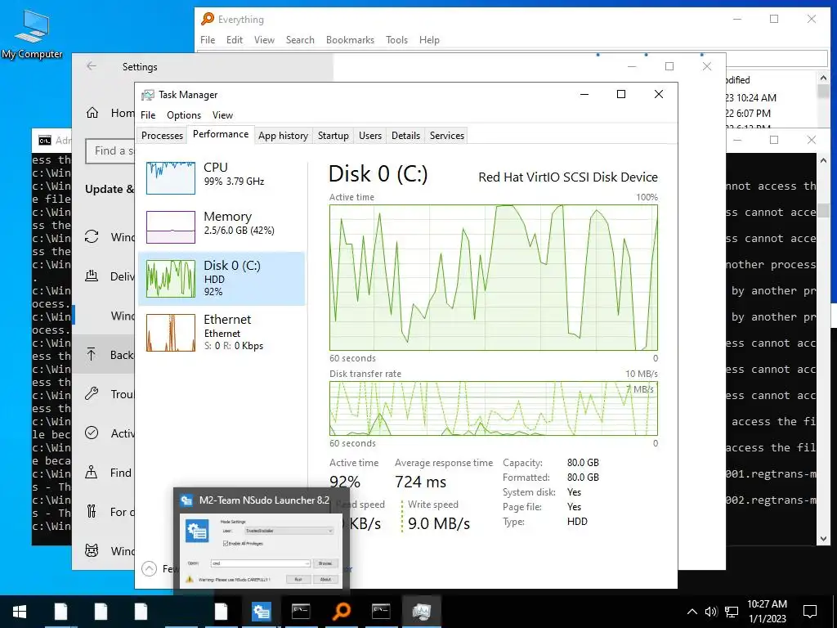The image size is (837, 628).
Task: Open Task Manager File menu
Action: (148, 115)
